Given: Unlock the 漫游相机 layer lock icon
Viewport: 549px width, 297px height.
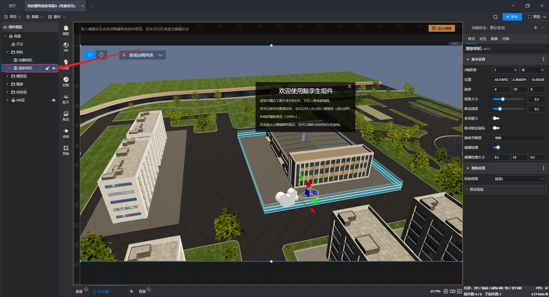Looking at the screenshot, I should [47, 68].
